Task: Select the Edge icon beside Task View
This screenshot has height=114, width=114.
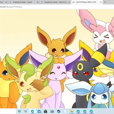Action: coord(32,111)
